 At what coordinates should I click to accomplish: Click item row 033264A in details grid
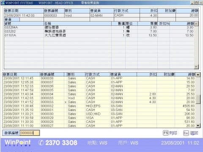pos(99,27)
